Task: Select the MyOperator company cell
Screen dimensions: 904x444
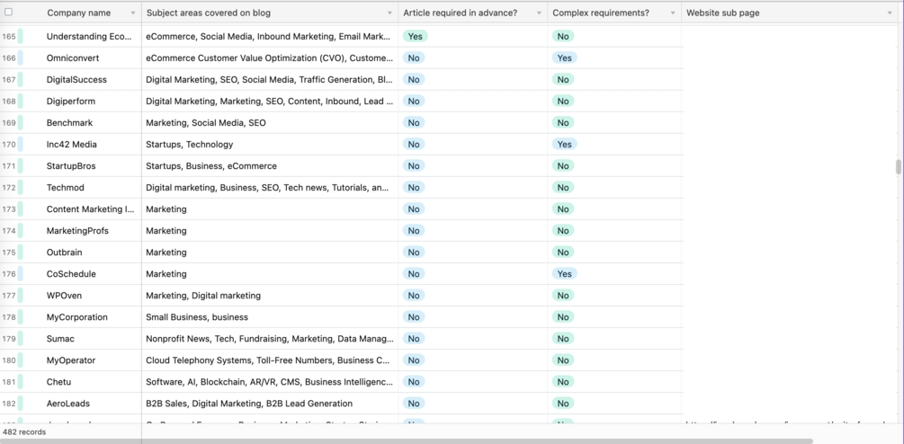Action: 82,360
